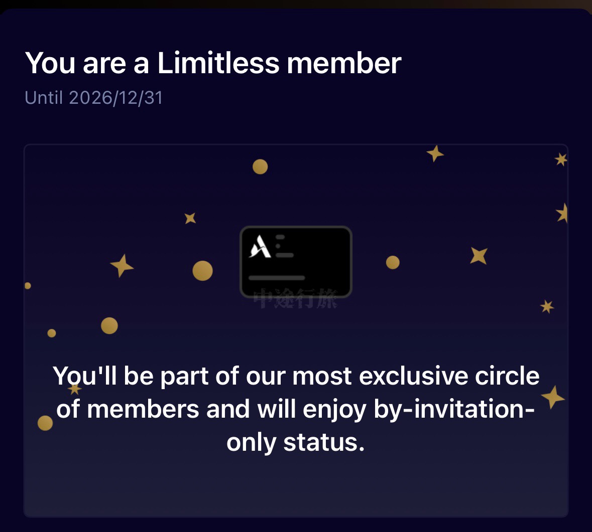Tap the small star in the panel's upper-right corner
Viewport: 592px width, 532px height.
click(x=561, y=159)
